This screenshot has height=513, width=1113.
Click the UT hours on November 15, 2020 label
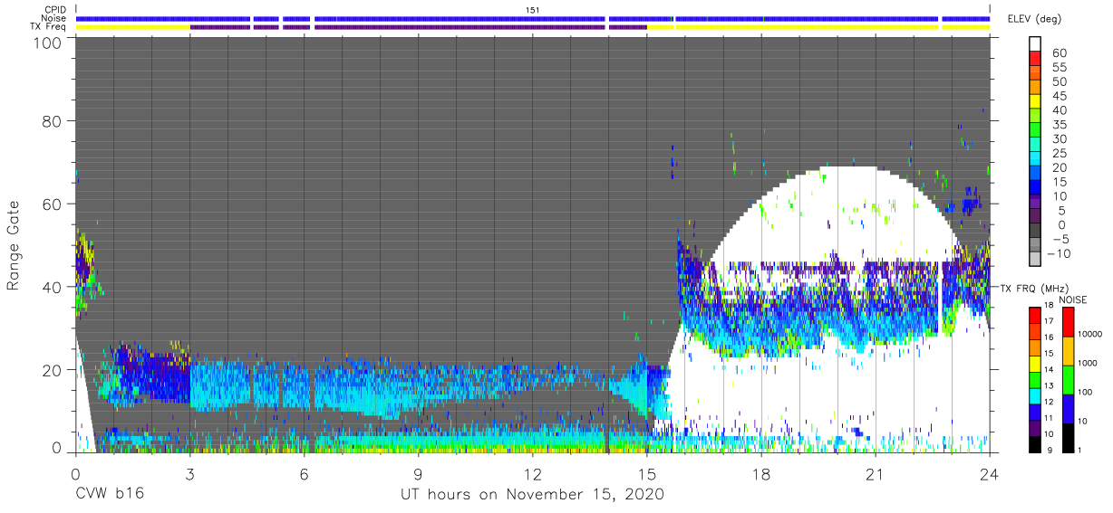pyautogui.click(x=533, y=495)
